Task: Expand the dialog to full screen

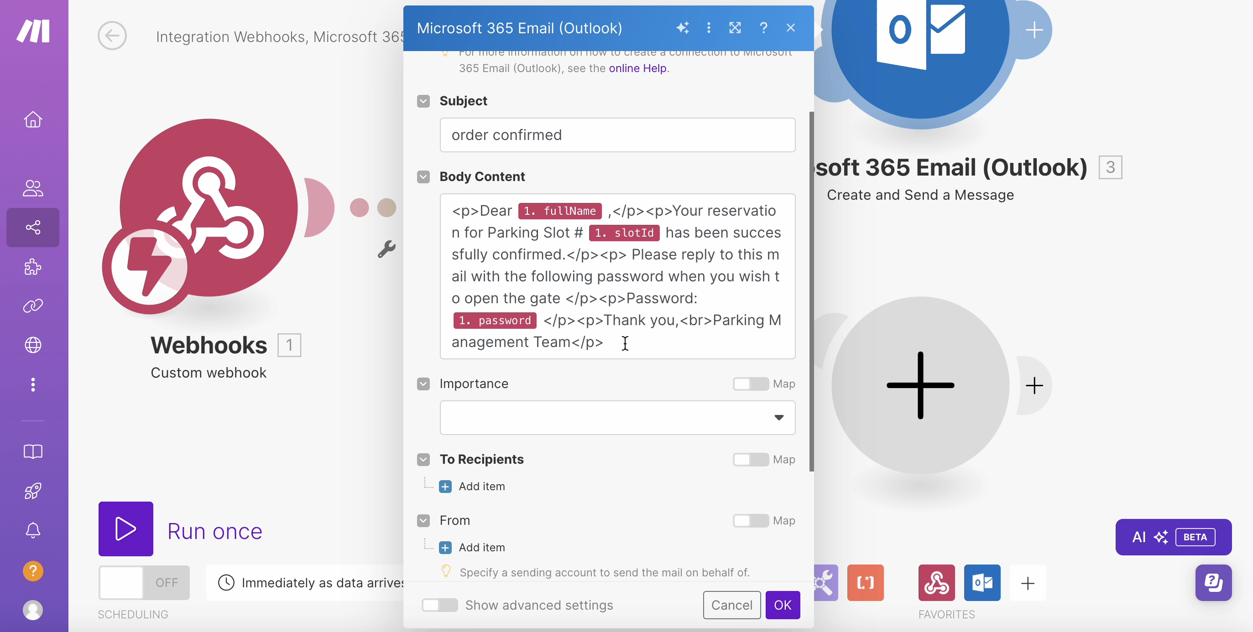Action: tap(735, 28)
